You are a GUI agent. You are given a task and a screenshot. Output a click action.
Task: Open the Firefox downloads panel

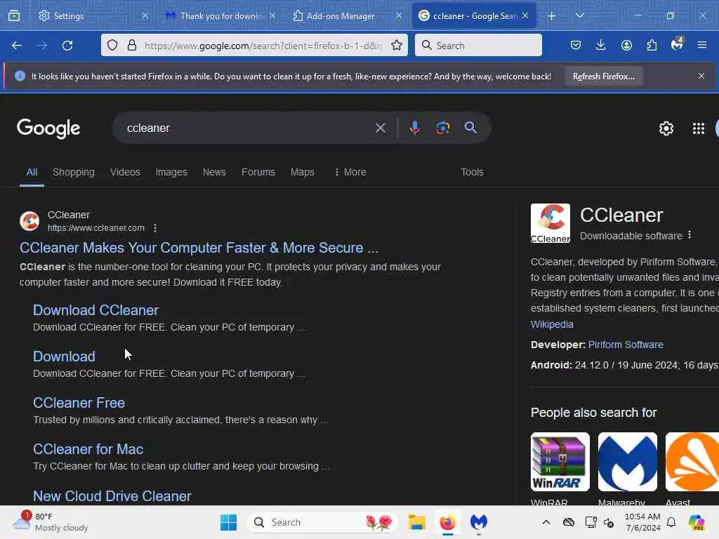601,45
